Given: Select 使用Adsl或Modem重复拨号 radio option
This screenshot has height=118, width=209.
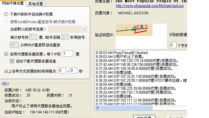Looking at the screenshot, I should 6,22.
